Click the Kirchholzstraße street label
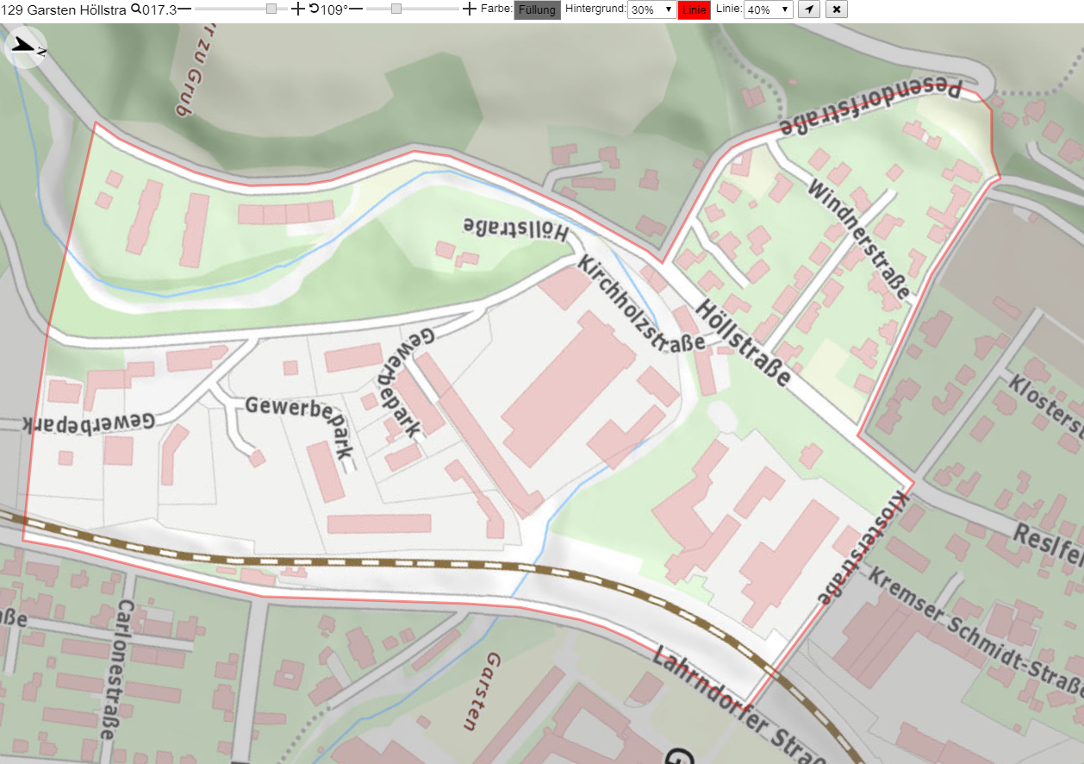The width and height of the screenshot is (1084, 764). [x=641, y=303]
